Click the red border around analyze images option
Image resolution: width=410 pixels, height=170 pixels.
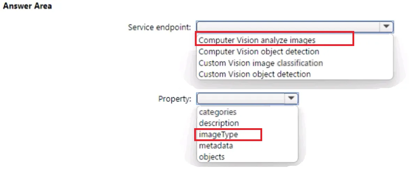(275, 32)
